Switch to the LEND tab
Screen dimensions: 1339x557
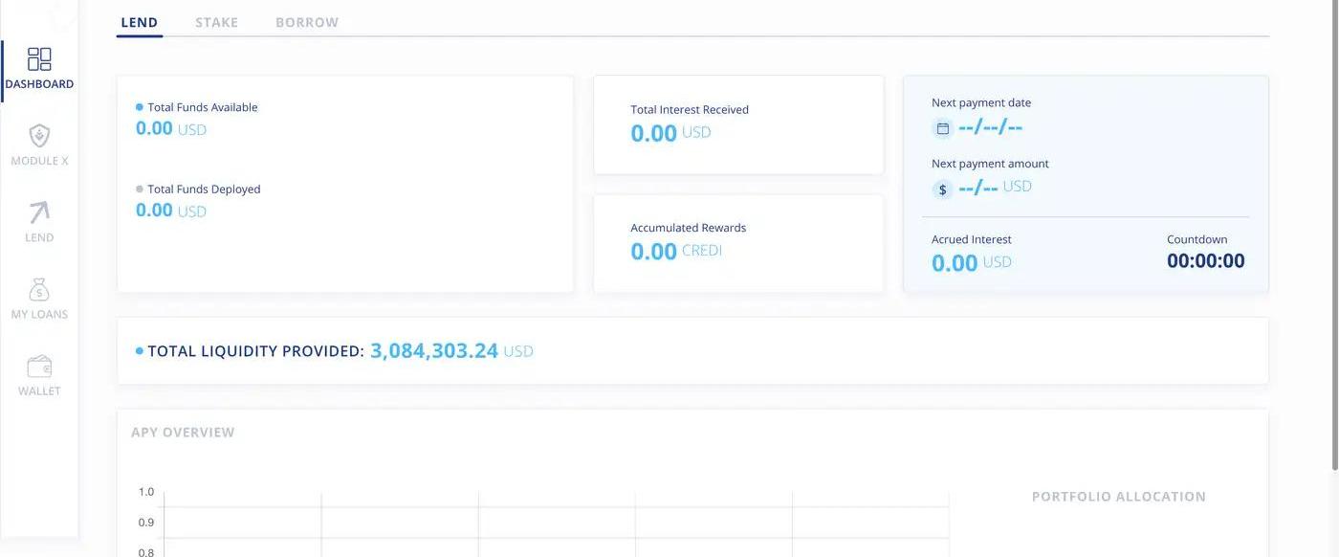coord(140,22)
